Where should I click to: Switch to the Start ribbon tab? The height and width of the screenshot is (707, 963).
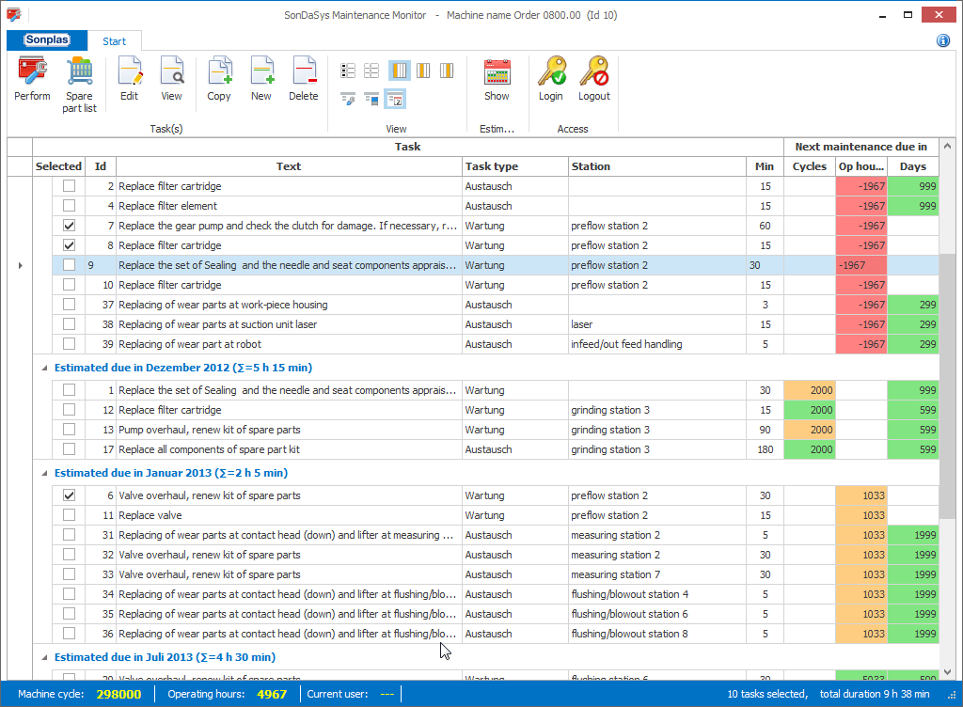click(x=115, y=41)
